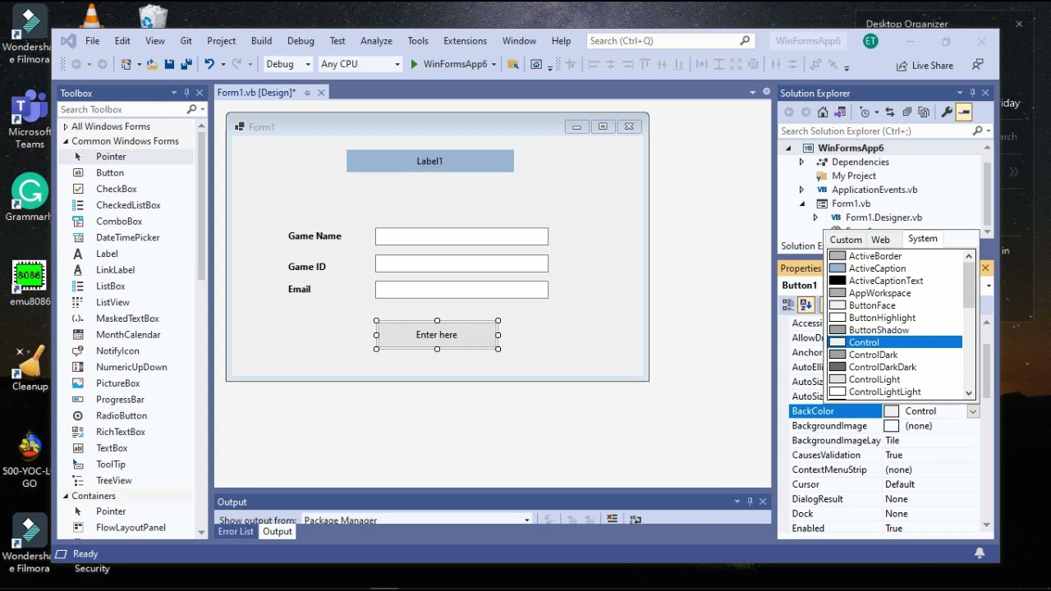Expand the Dependencies node
1051x591 pixels.
pos(801,162)
